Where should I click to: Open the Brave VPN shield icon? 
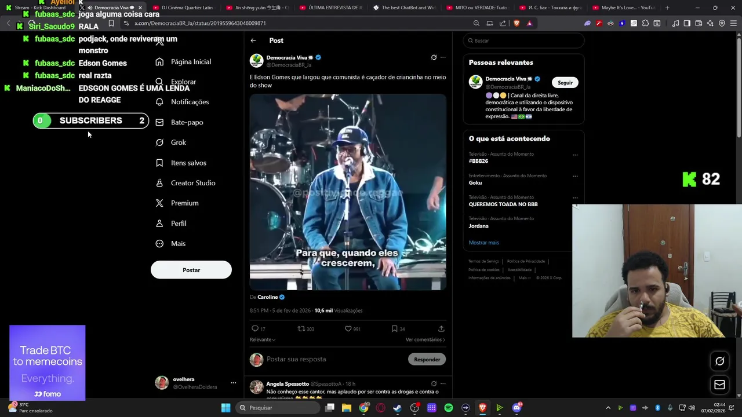coord(722,23)
